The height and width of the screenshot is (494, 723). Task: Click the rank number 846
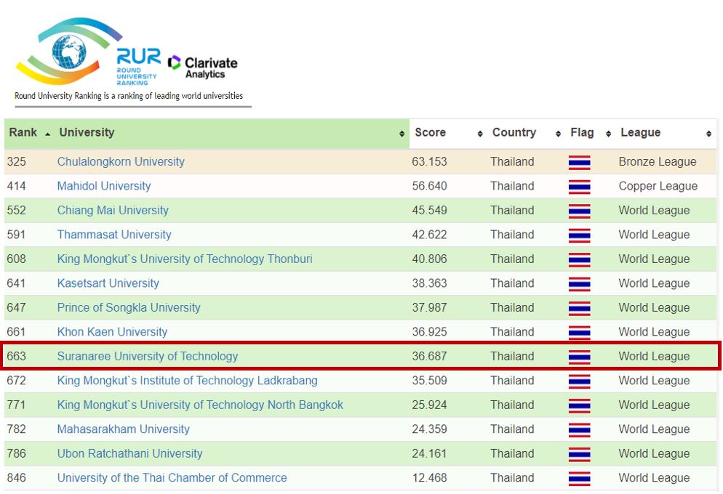[x=17, y=478]
